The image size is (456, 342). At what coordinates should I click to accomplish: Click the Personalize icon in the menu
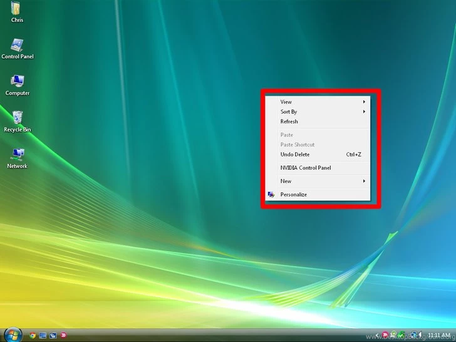[271, 195]
